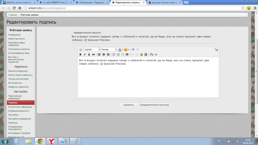Align text center
Viewport: 258px width, 145px height.
104,54
